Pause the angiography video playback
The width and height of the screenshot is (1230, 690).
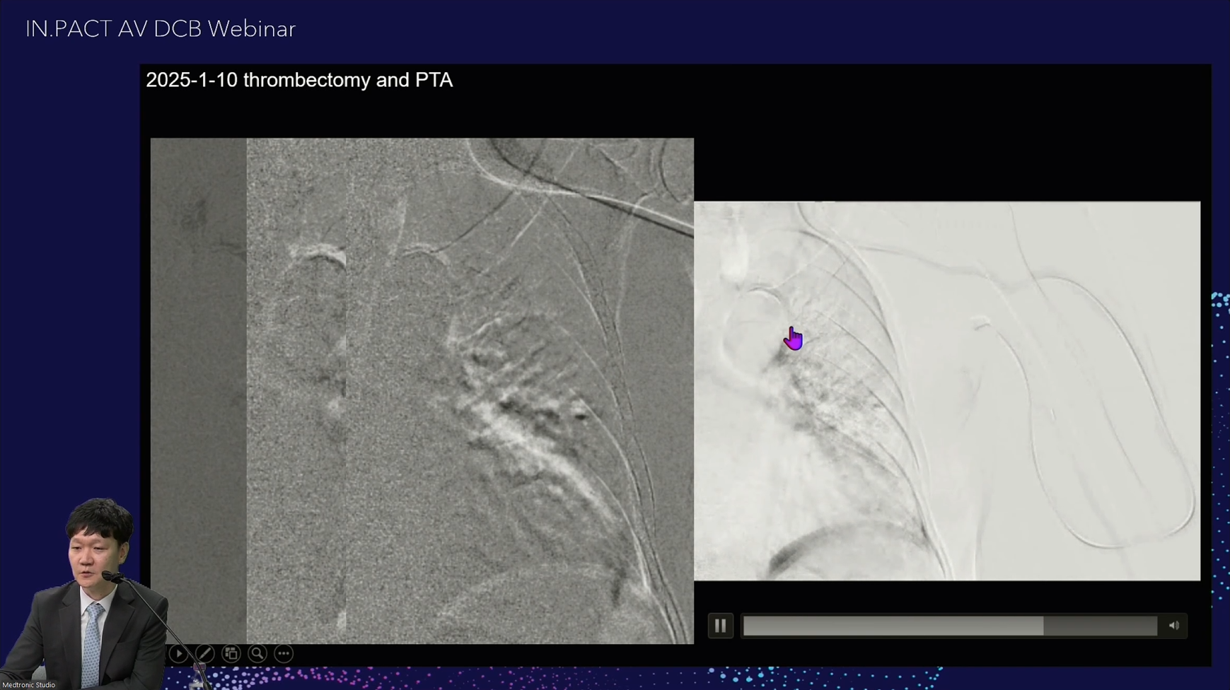(x=720, y=626)
